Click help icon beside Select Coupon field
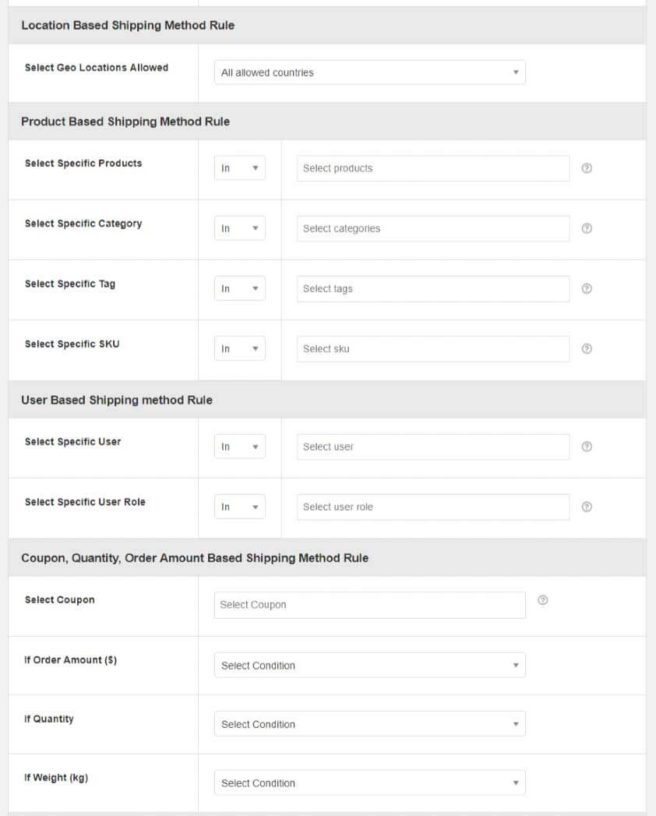 tap(543, 600)
